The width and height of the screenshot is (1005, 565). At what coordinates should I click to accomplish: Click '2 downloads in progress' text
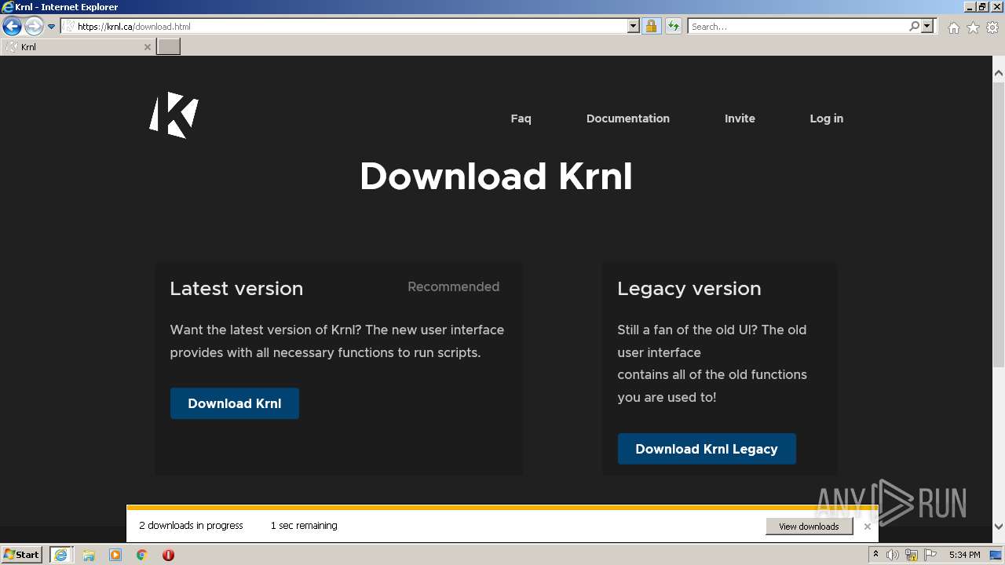(x=191, y=526)
